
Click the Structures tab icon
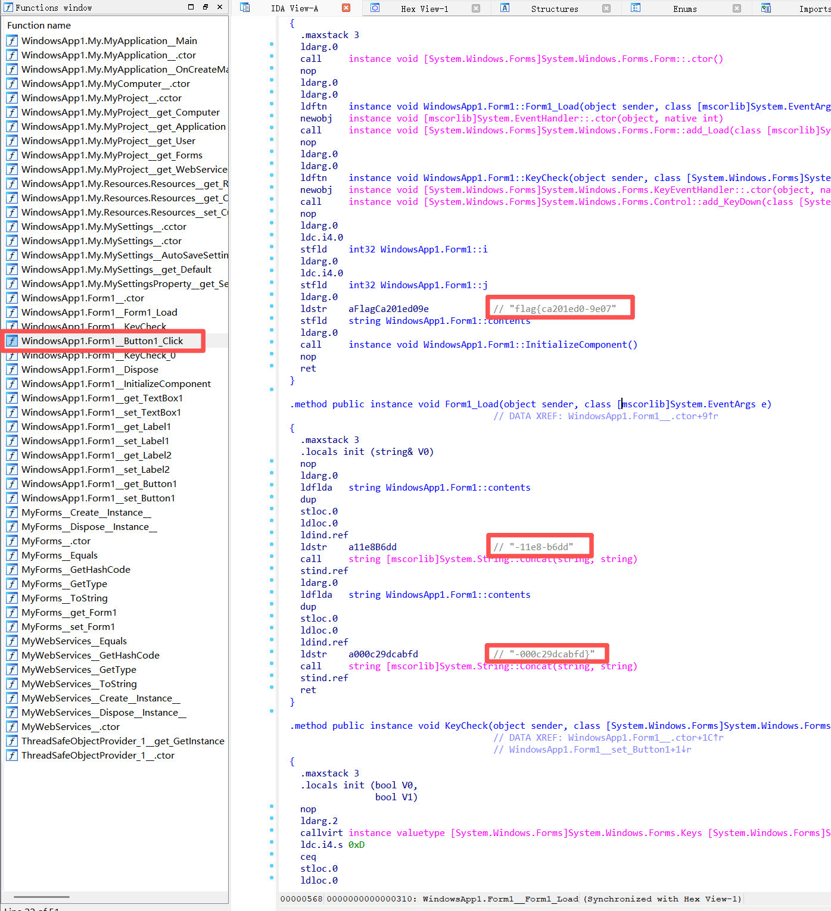click(x=505, y=8)
